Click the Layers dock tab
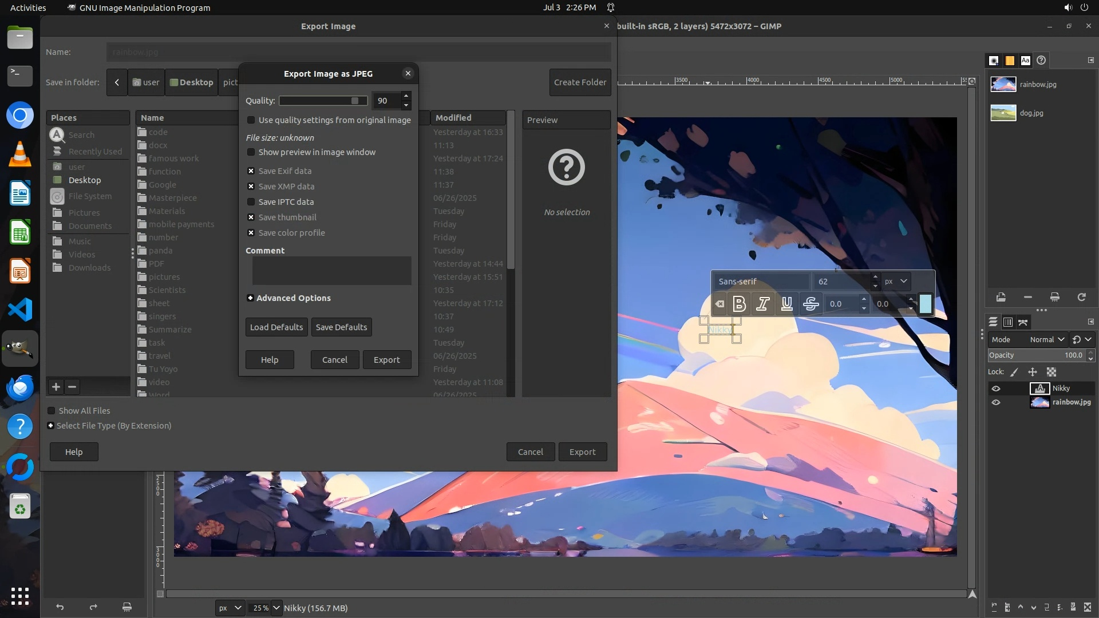The width and height of the screenshot is (1099, 618). click(993, 322)
